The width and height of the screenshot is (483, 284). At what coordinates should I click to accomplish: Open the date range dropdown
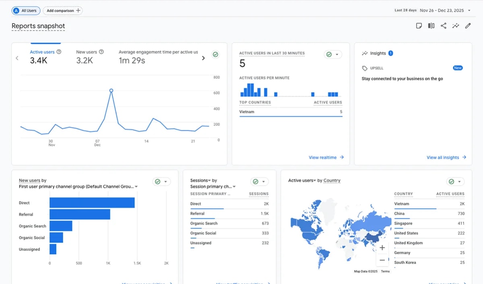click(469, 10)
